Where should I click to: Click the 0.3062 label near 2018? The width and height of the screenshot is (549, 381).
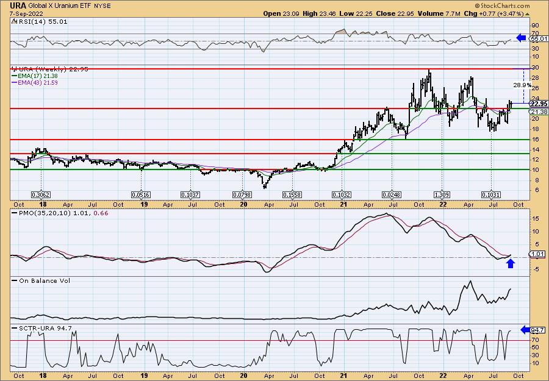click(x=41, y=194)
